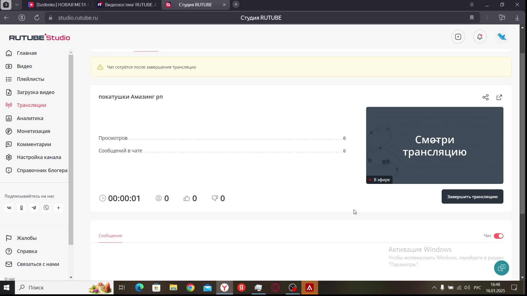
Task: Open the browser tab list dropdown arrow
Action: pos(17,5)
